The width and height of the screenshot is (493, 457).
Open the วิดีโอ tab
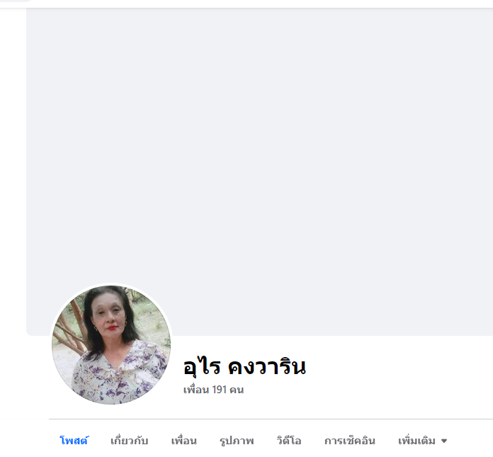(289, 440)
